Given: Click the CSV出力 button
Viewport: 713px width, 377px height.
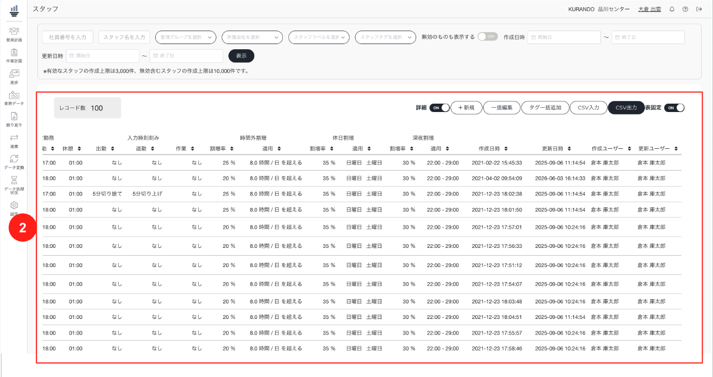Looking at the screenshot, I should [626, 108].
